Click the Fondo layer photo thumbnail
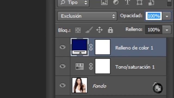This screenshot has height=98, width=174. tap(80, 85)
